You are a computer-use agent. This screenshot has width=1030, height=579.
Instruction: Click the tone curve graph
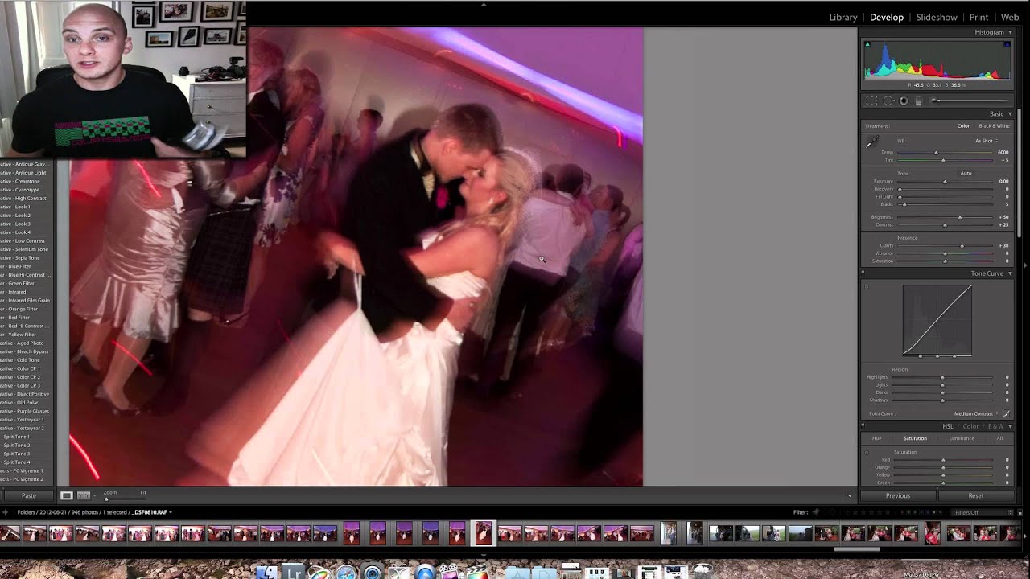(x=937, y=320)
